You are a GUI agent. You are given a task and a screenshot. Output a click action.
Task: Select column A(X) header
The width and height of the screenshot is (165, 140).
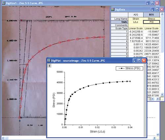136,15
